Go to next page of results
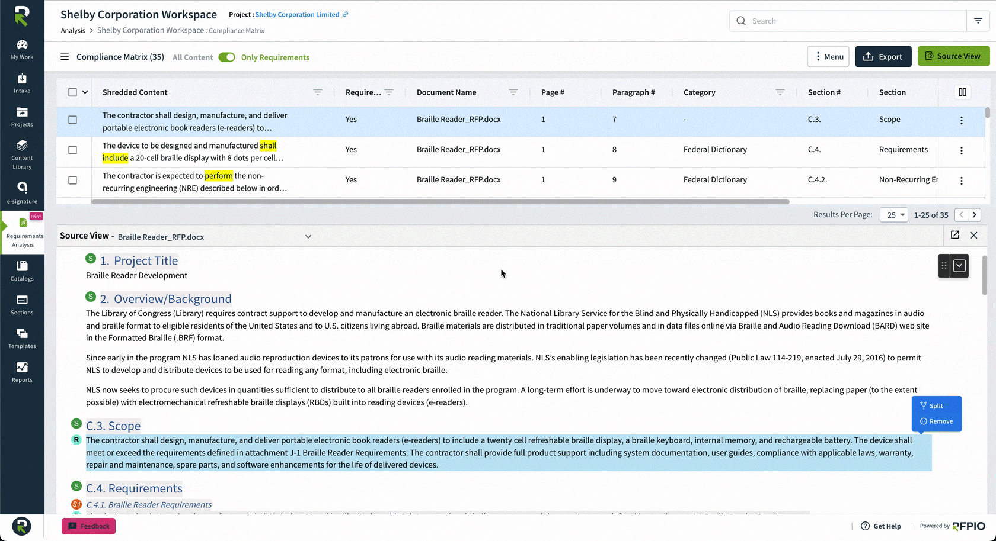Image resolution: width=996 pixels, height=541 pixels. (x=974, y=215)
